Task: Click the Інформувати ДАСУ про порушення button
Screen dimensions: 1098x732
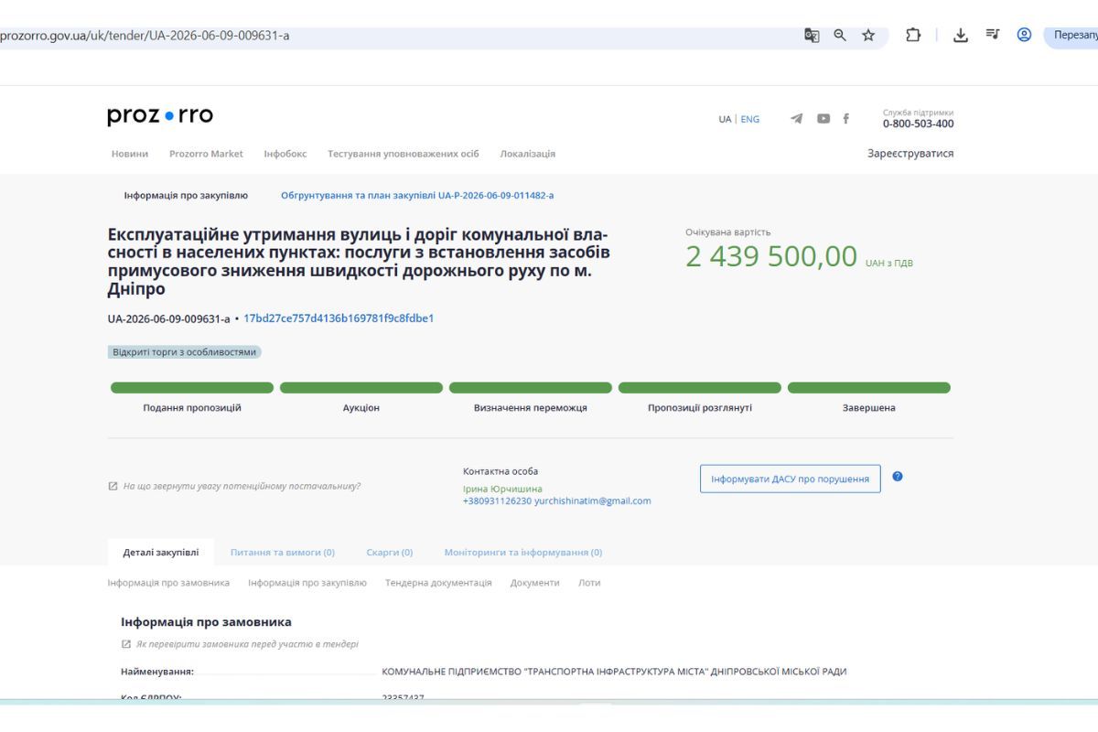Action: 791,479
